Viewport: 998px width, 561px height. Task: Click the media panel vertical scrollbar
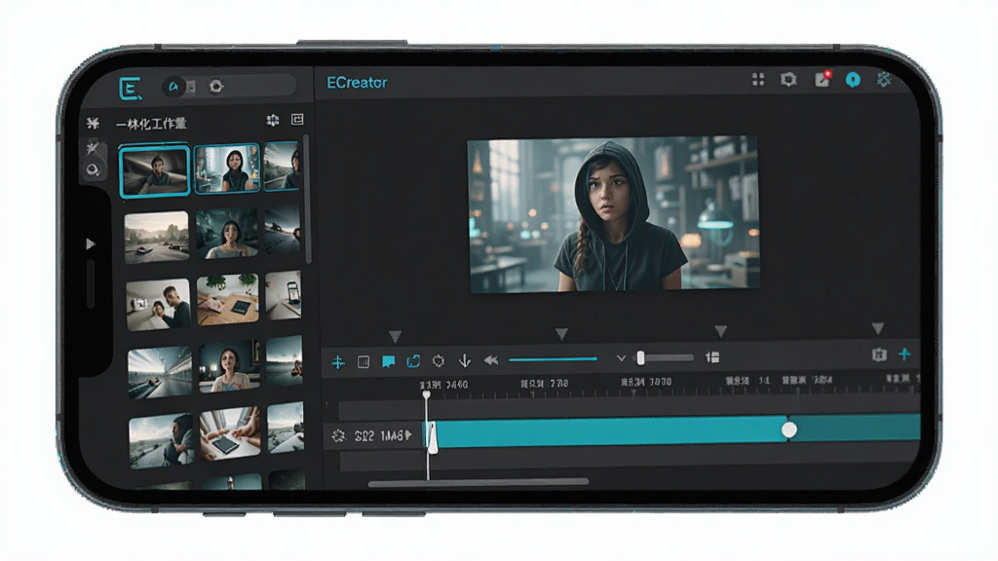[x=308, y=199]
